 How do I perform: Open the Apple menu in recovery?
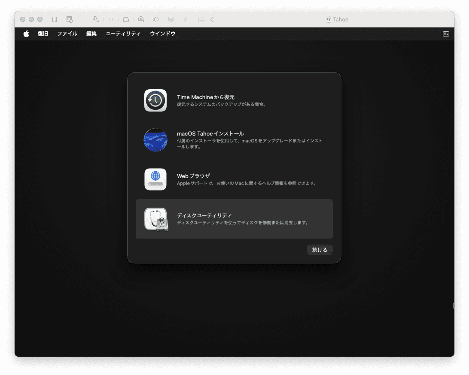[26, 34]
